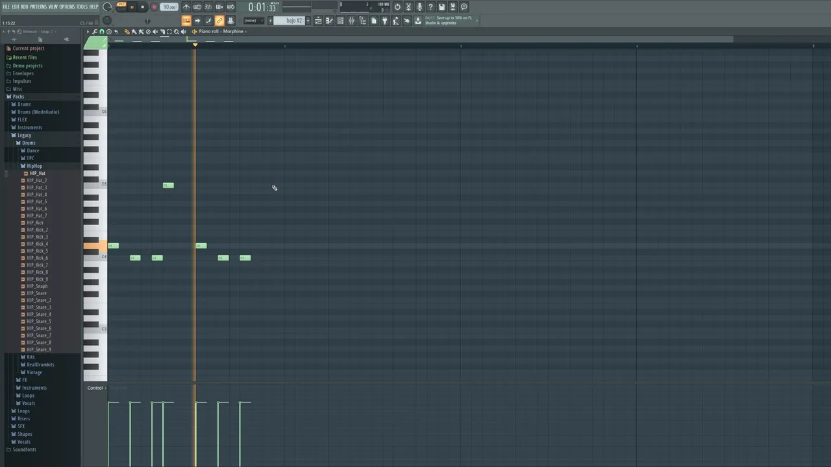Click the render/export save icon
This screenshot has height=467, width=831.
click(x=453, y=7)
